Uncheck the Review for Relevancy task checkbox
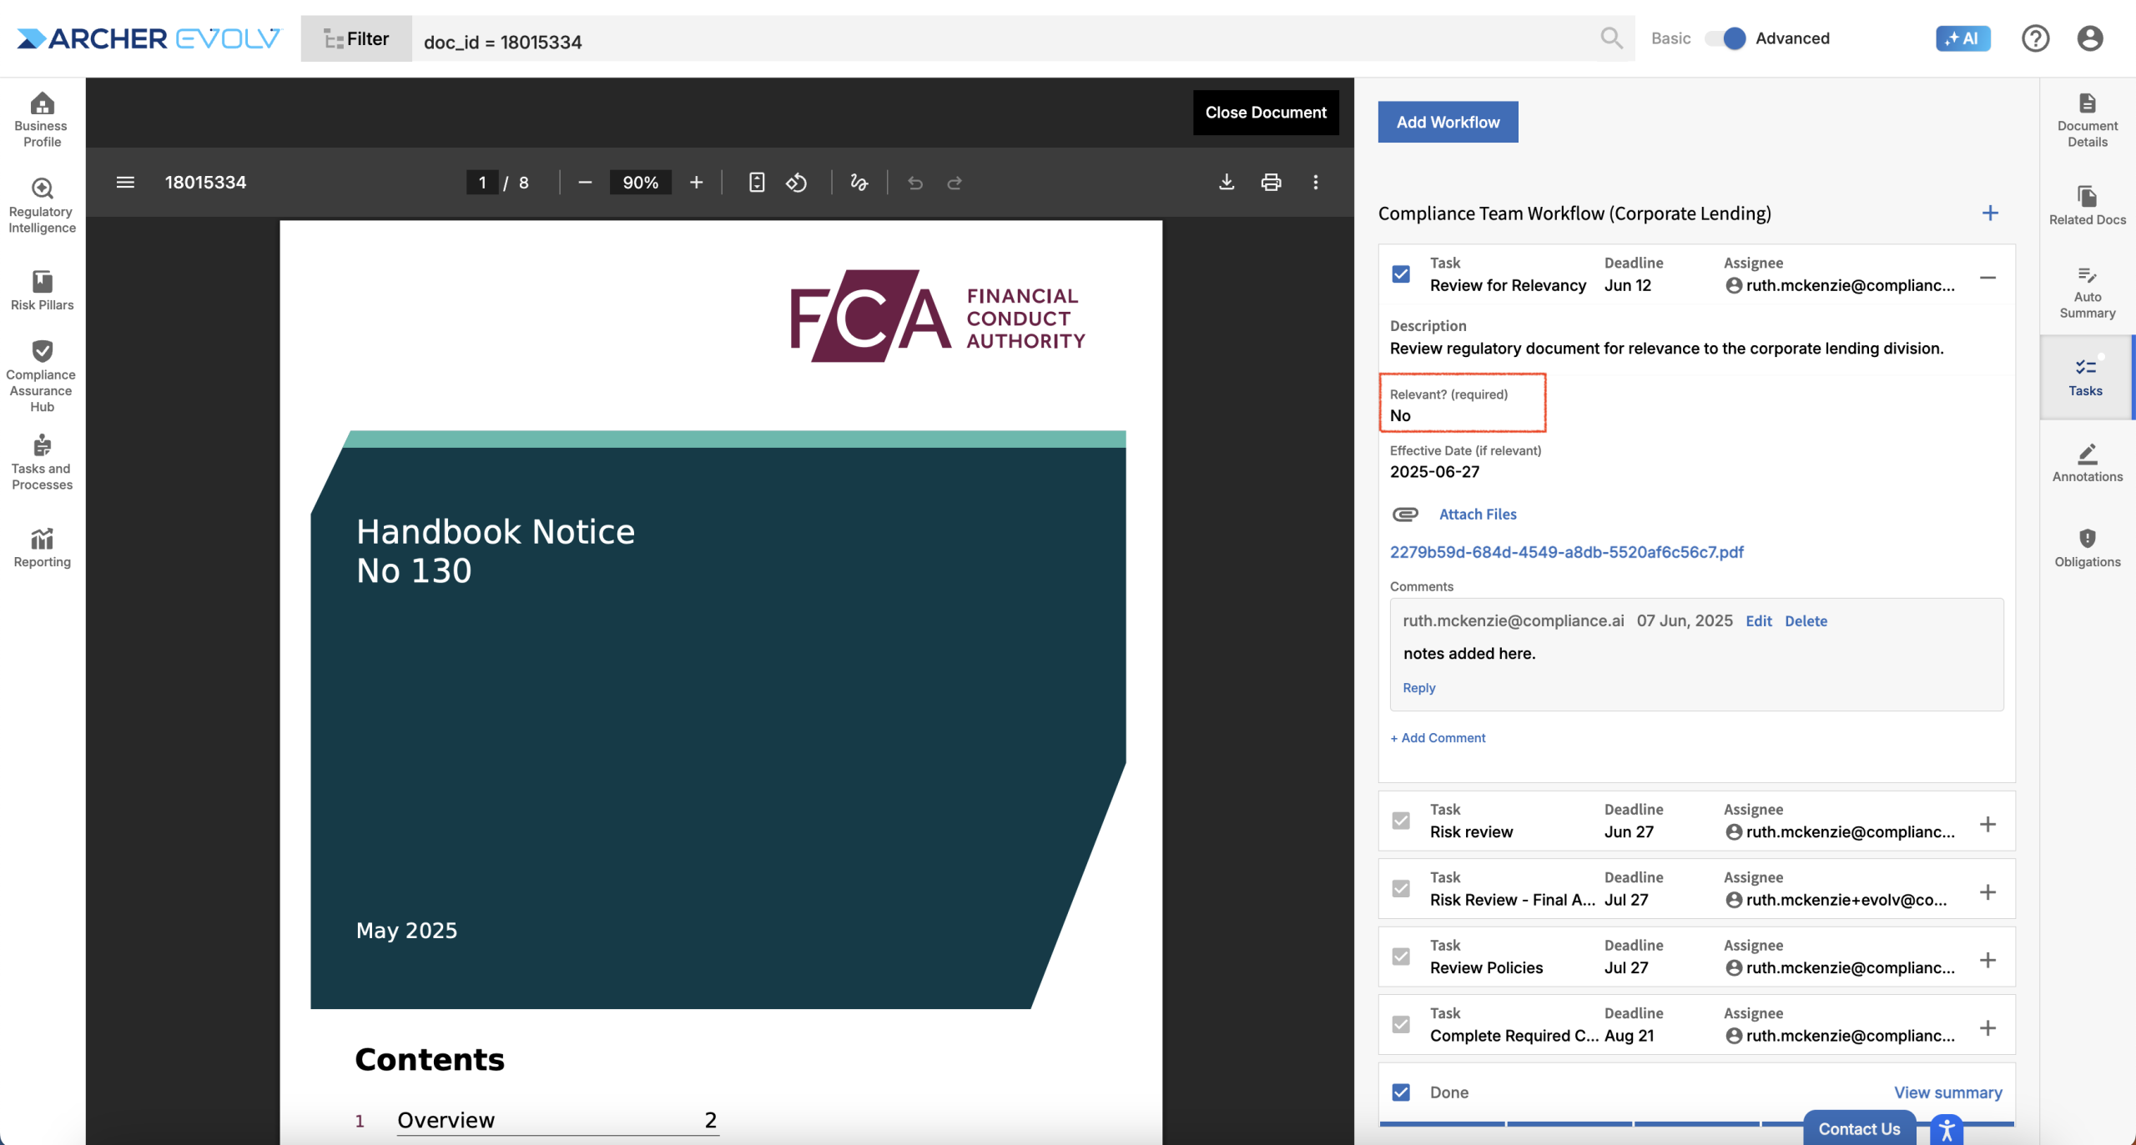The image size is (2136, 1145). [1401, 274]
